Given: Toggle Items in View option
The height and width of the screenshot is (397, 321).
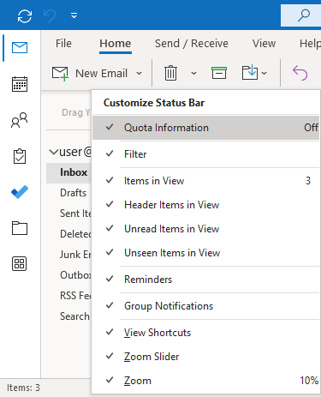Looking at the screenshot, I should 205,181.
